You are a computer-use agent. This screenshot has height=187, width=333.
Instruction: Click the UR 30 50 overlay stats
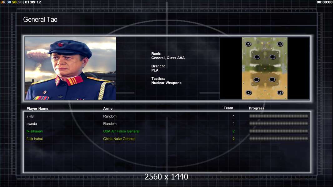tap(12, 2)
